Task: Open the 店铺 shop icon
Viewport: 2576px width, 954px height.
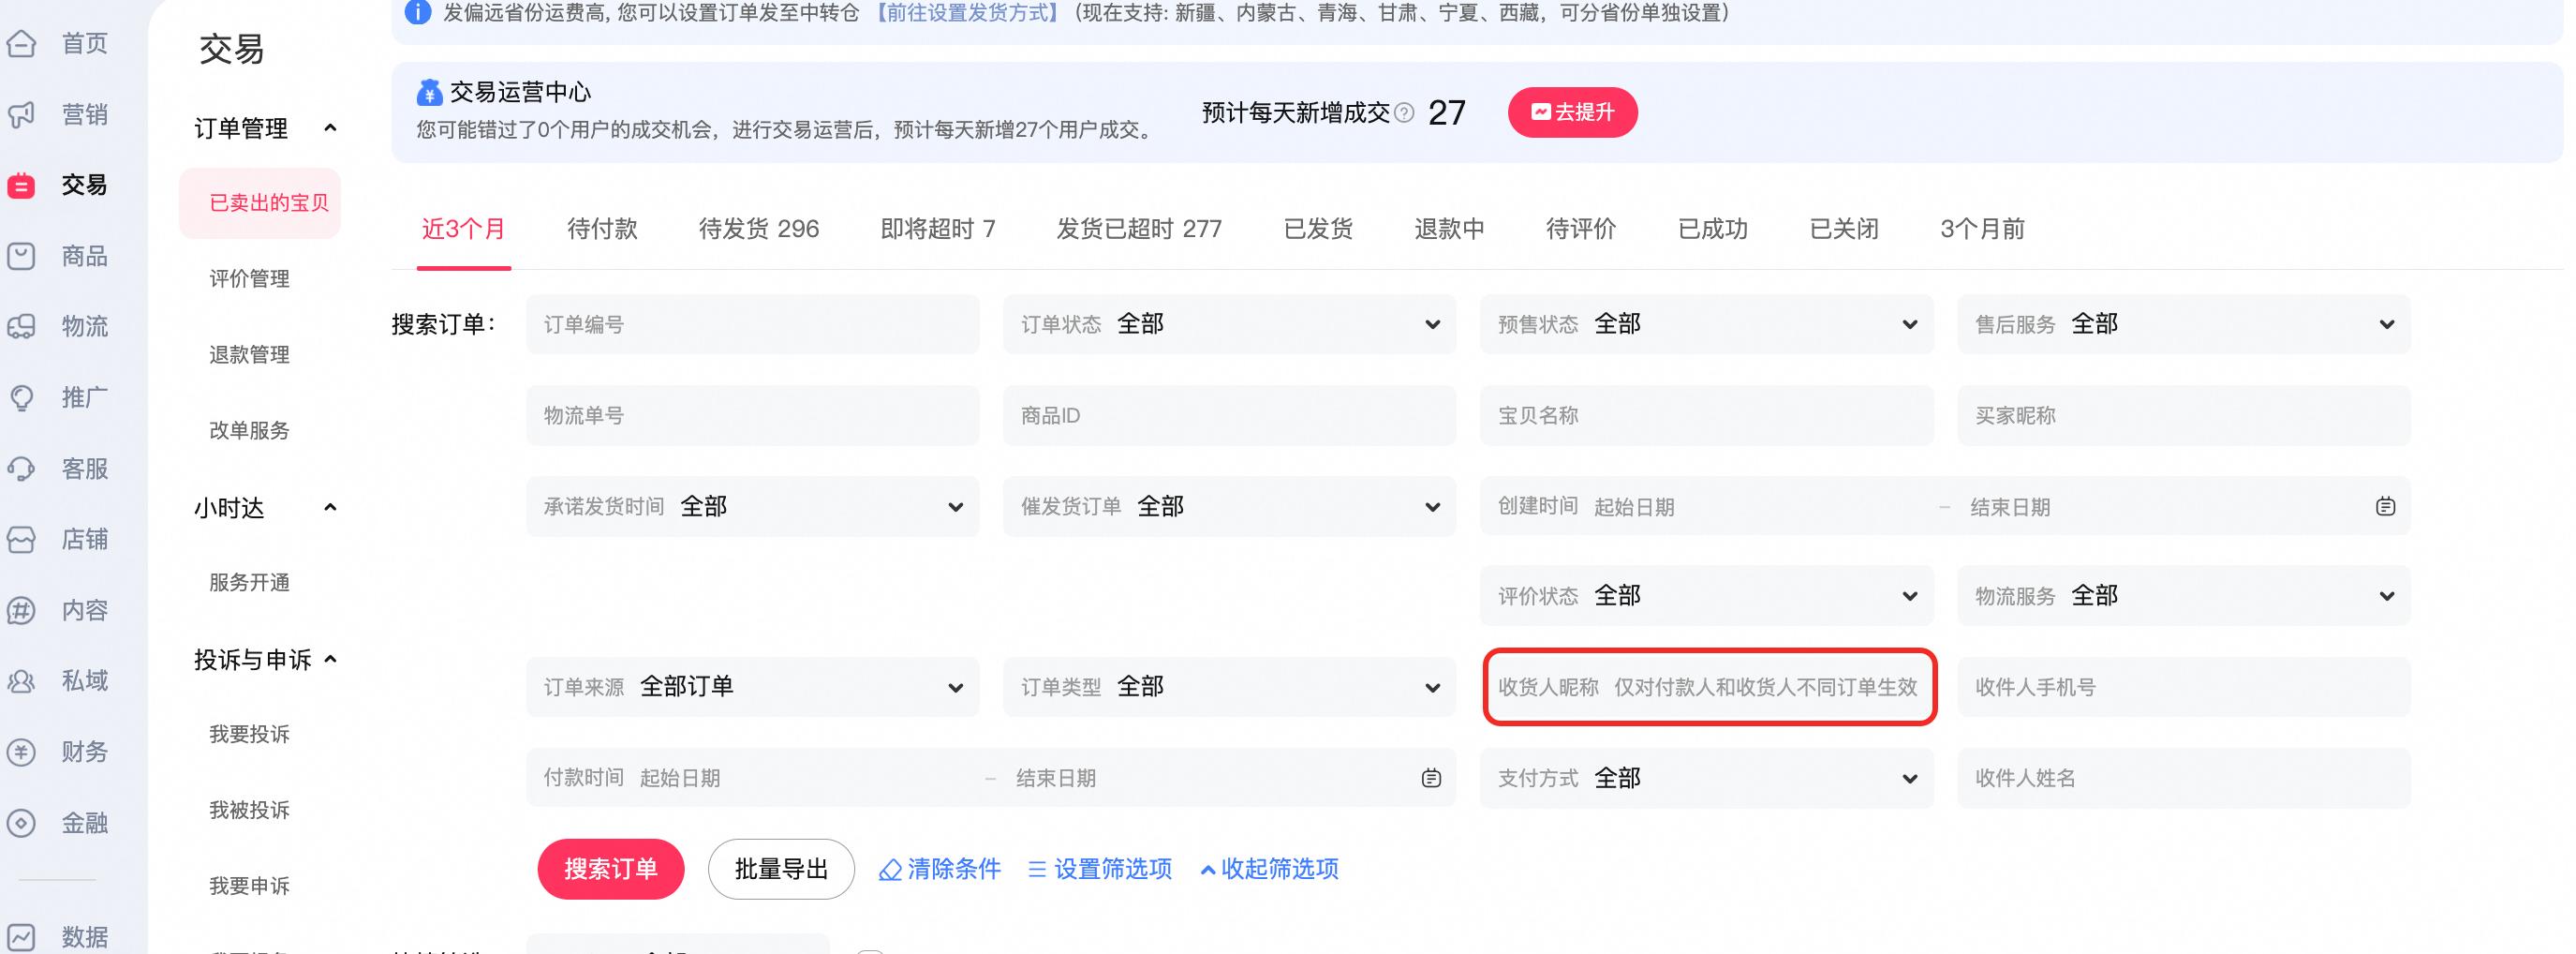Action: pos(22,540)
